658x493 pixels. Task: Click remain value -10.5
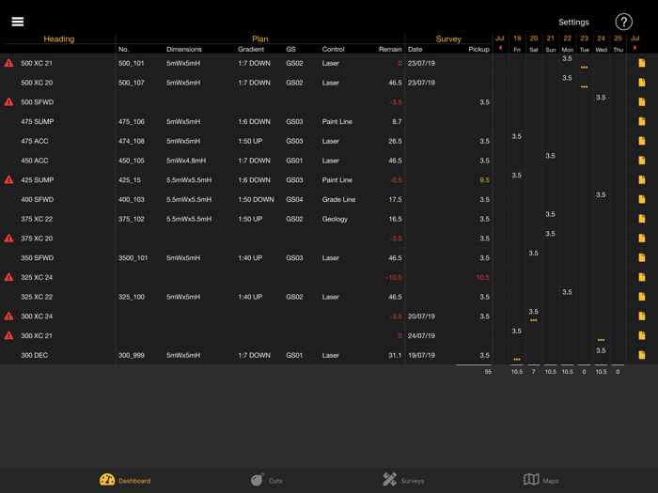pyautogui.click(x=394, y=277)
